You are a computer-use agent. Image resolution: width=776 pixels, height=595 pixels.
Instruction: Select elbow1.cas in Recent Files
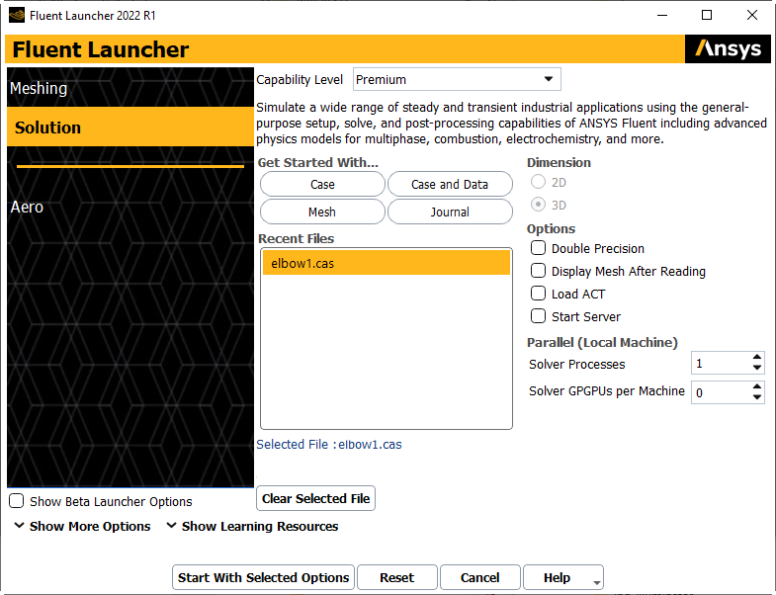tap(386, 263)
